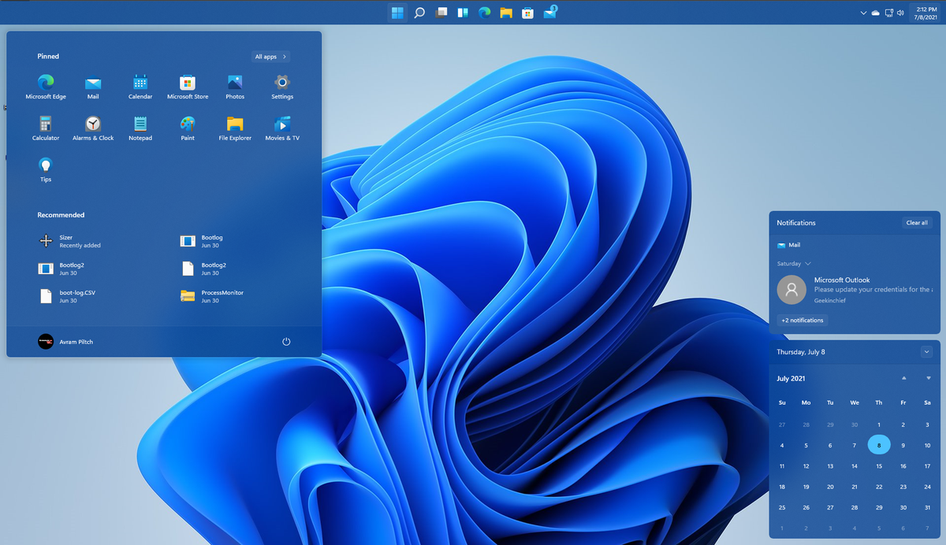
Task: Open the All apps list
Action: coord(270,56)
